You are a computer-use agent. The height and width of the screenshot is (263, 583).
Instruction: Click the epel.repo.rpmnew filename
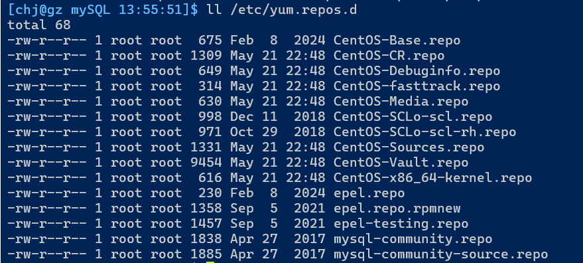397,209
